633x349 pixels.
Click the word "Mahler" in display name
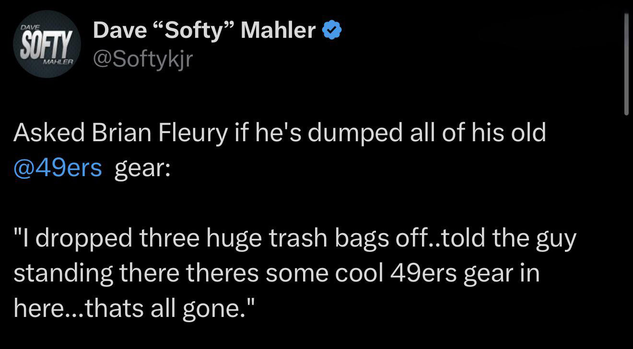278,31
